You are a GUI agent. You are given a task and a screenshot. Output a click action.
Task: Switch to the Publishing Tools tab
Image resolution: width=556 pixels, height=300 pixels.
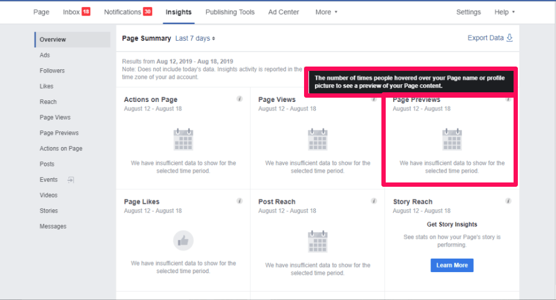click(x=230, y=12)
